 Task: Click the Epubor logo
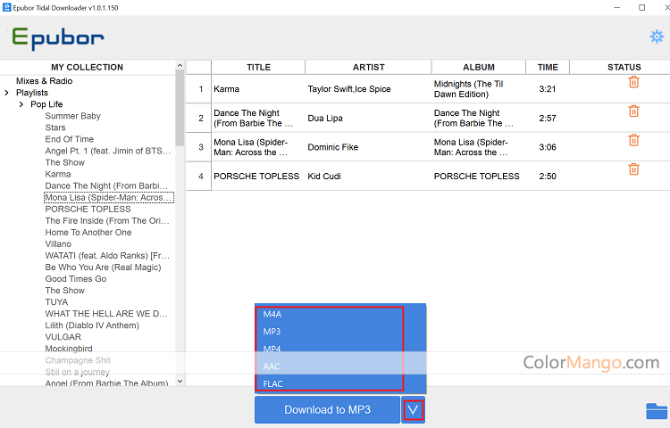click(x=58, y=38)
